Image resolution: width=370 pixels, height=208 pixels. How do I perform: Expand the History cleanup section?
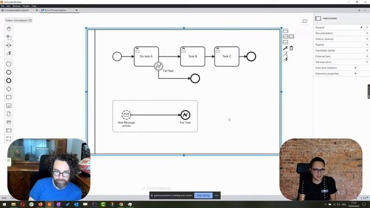[342, 39]
